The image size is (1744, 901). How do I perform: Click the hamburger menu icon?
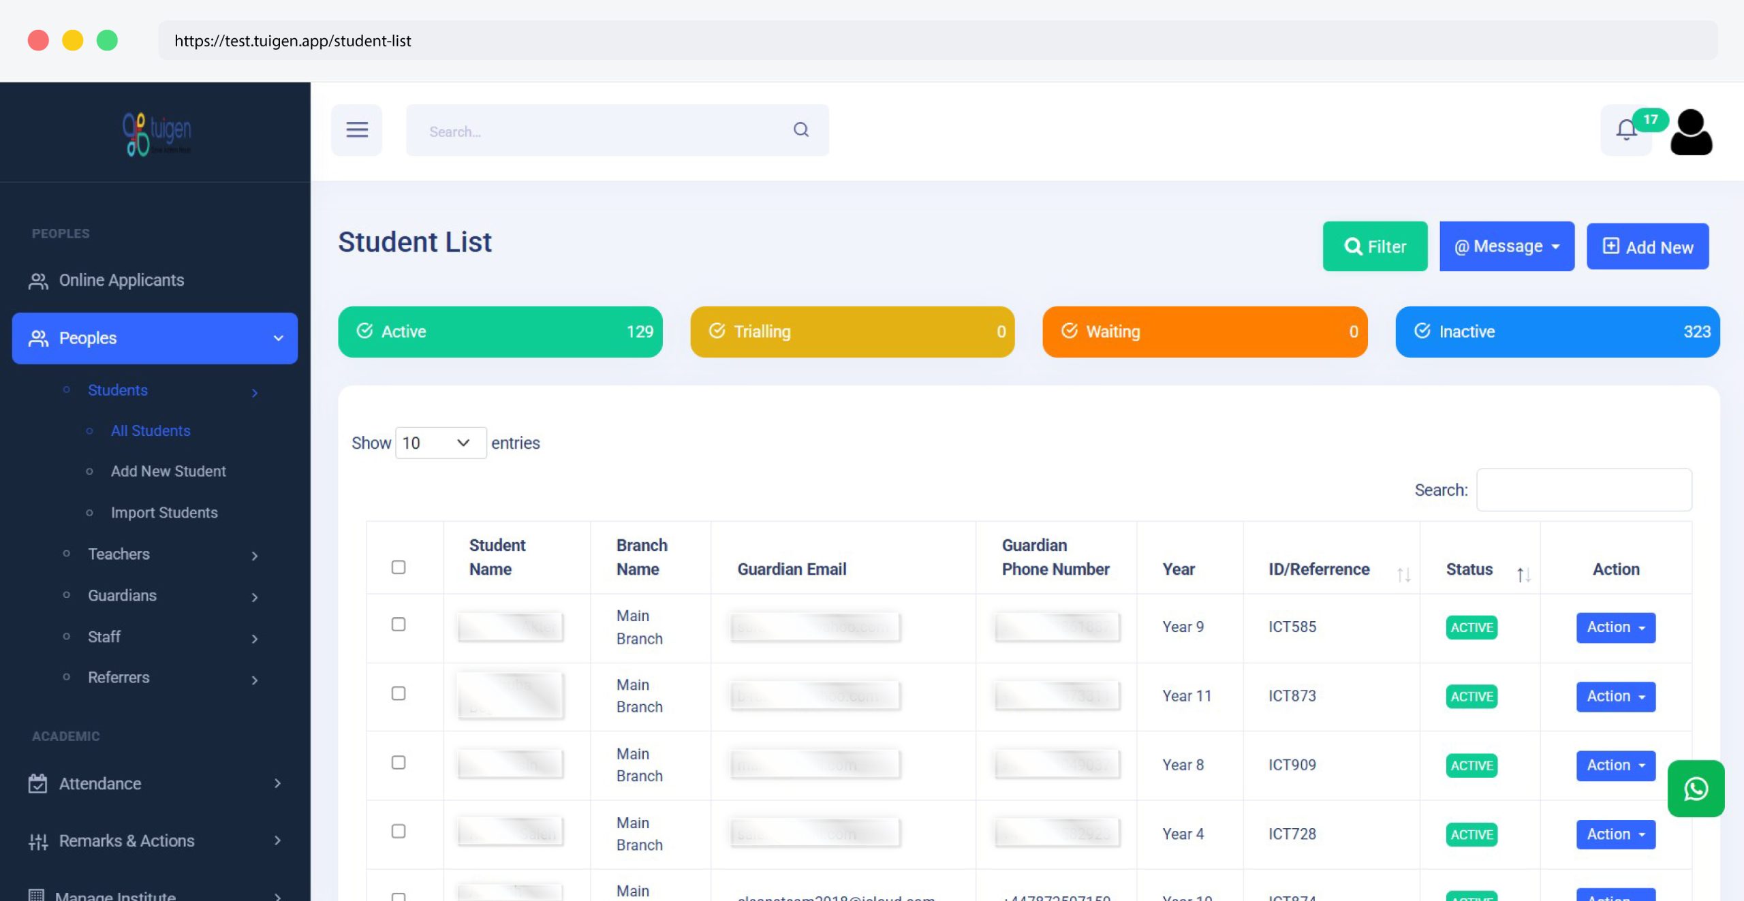(356, 130)
